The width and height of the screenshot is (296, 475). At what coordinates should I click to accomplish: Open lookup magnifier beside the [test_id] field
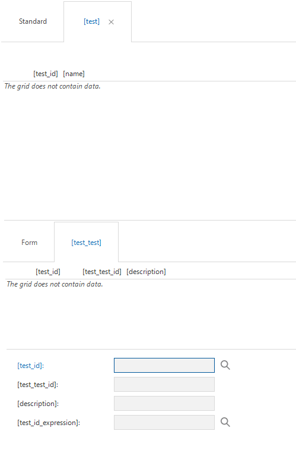[225, 365]
